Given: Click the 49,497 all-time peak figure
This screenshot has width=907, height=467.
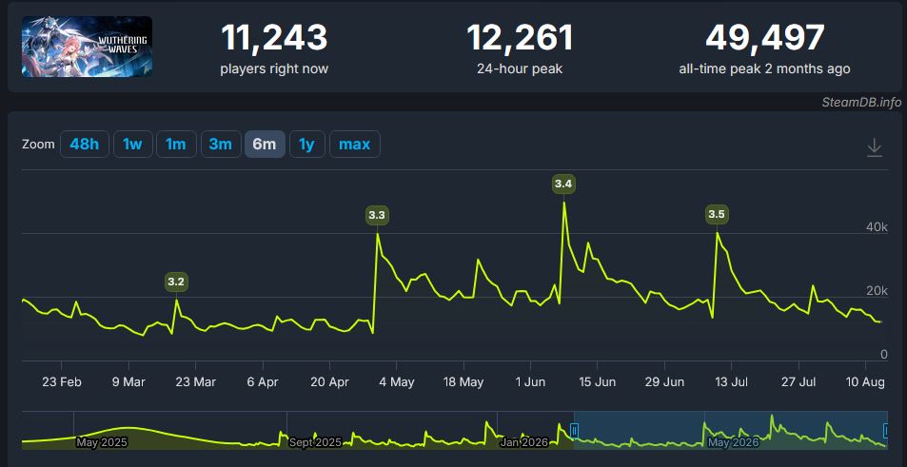Looking at the screenshot, I should 764,37.
